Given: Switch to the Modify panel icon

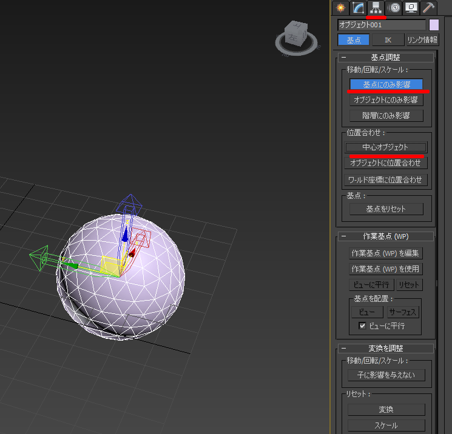Looking at the screenshot, I should pyautogui.click(x=358, y=8).
